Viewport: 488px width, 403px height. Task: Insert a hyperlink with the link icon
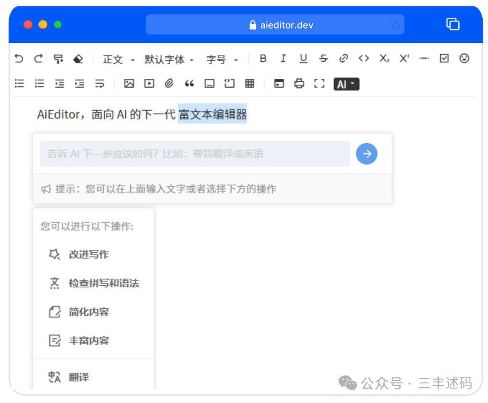344,58
